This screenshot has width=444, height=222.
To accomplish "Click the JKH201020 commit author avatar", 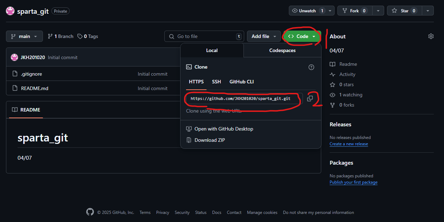I will (14, 57).
